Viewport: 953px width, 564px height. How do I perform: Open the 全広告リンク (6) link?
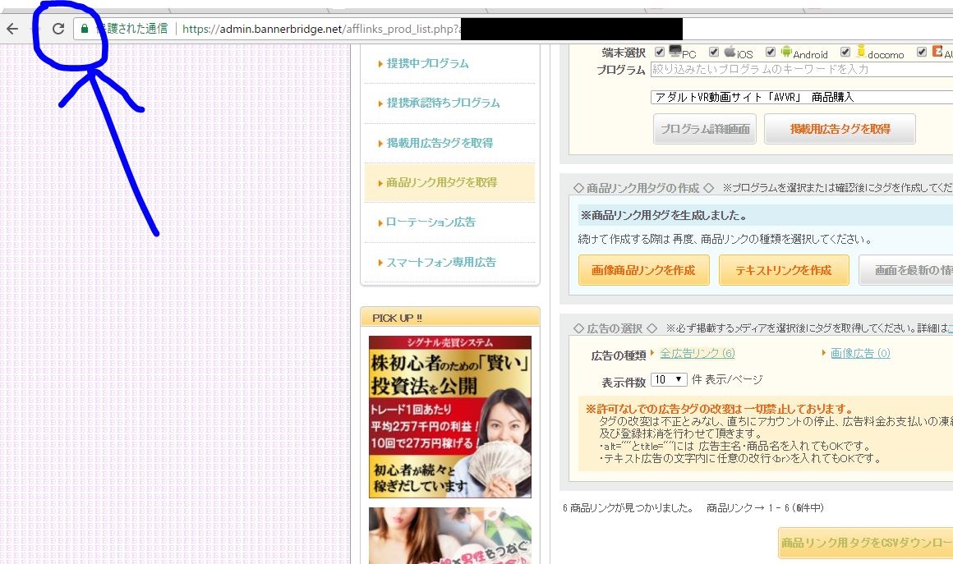697,353
